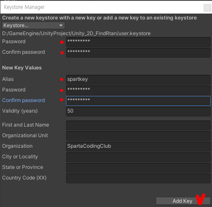The width and height of the screenshot is (212, 207).
Task: Click the keystore Confirm password field
Action: [x=138, y=52]
